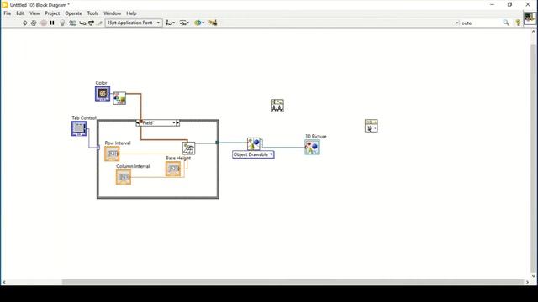Screen dimensions: 538x302
Task: Click the 'Base Height' label text
Action: point(178,159)
